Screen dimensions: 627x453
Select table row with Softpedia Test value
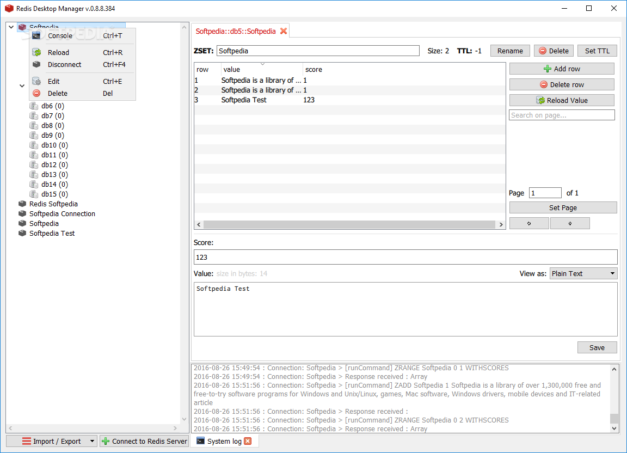349,100
